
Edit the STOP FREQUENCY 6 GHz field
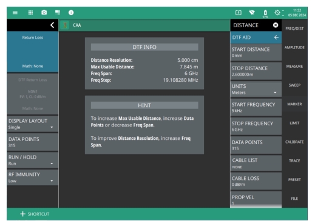coord(256,126)
